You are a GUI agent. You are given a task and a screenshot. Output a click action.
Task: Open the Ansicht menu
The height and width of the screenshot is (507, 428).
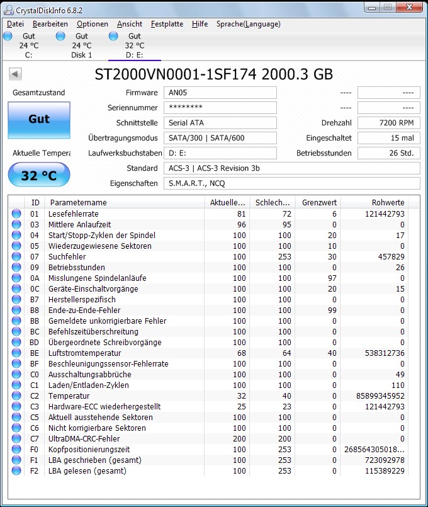130,24
